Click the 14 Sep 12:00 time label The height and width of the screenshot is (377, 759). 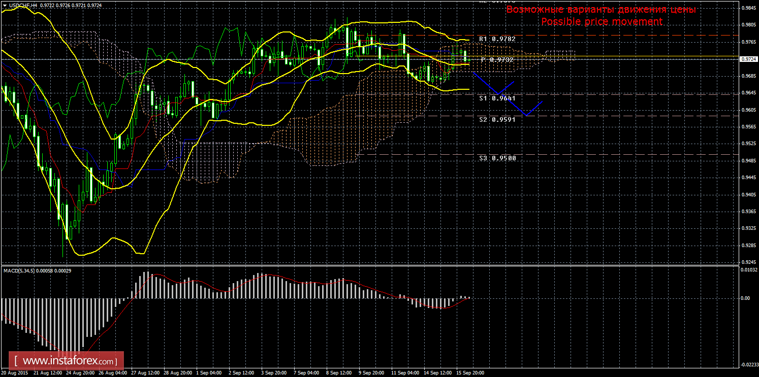[x=437, y=373]
